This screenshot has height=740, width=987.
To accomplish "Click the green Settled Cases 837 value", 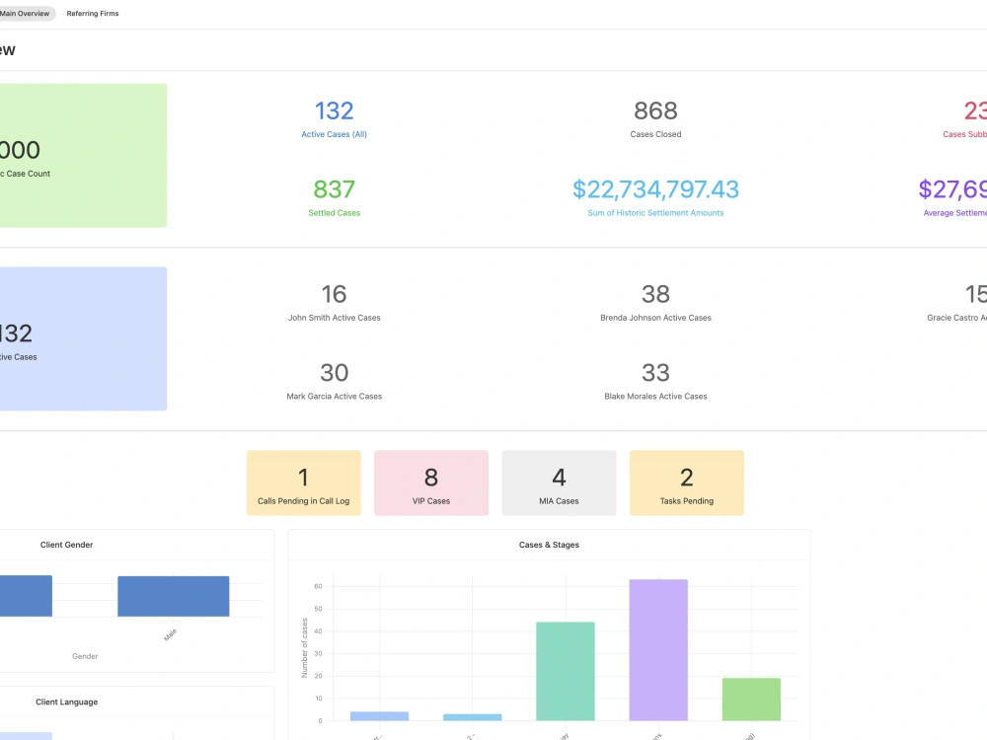I will pyautogui.click(x=334, y=196).
